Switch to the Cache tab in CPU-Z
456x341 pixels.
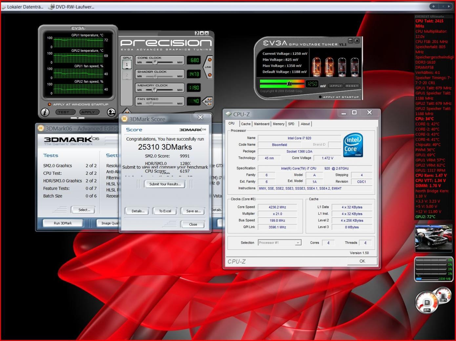pos(246,124)
